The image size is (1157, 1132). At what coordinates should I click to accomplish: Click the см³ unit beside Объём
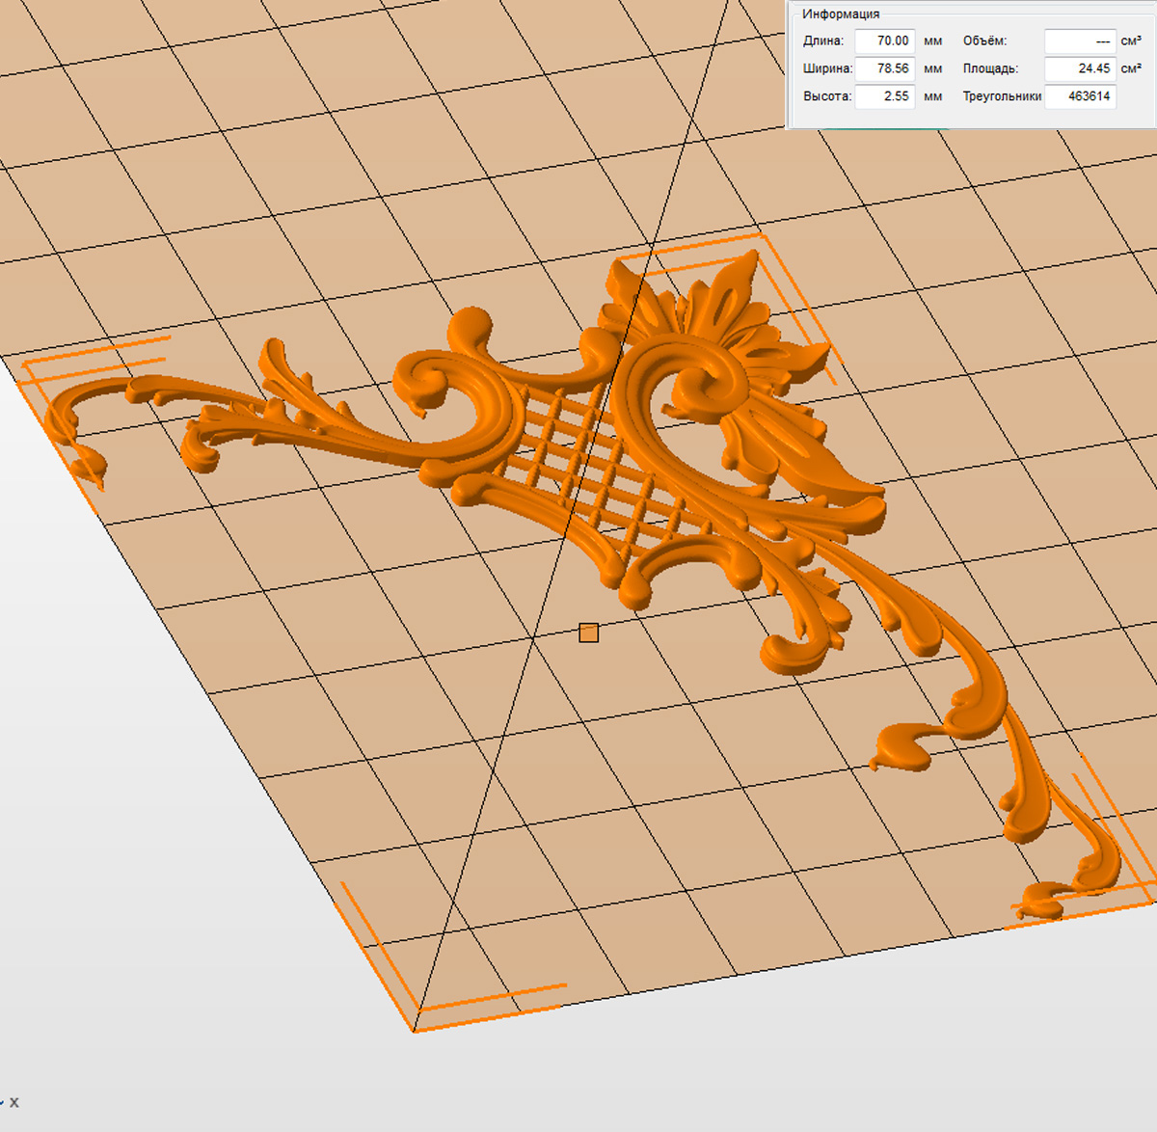click(x=1131, y=41)
